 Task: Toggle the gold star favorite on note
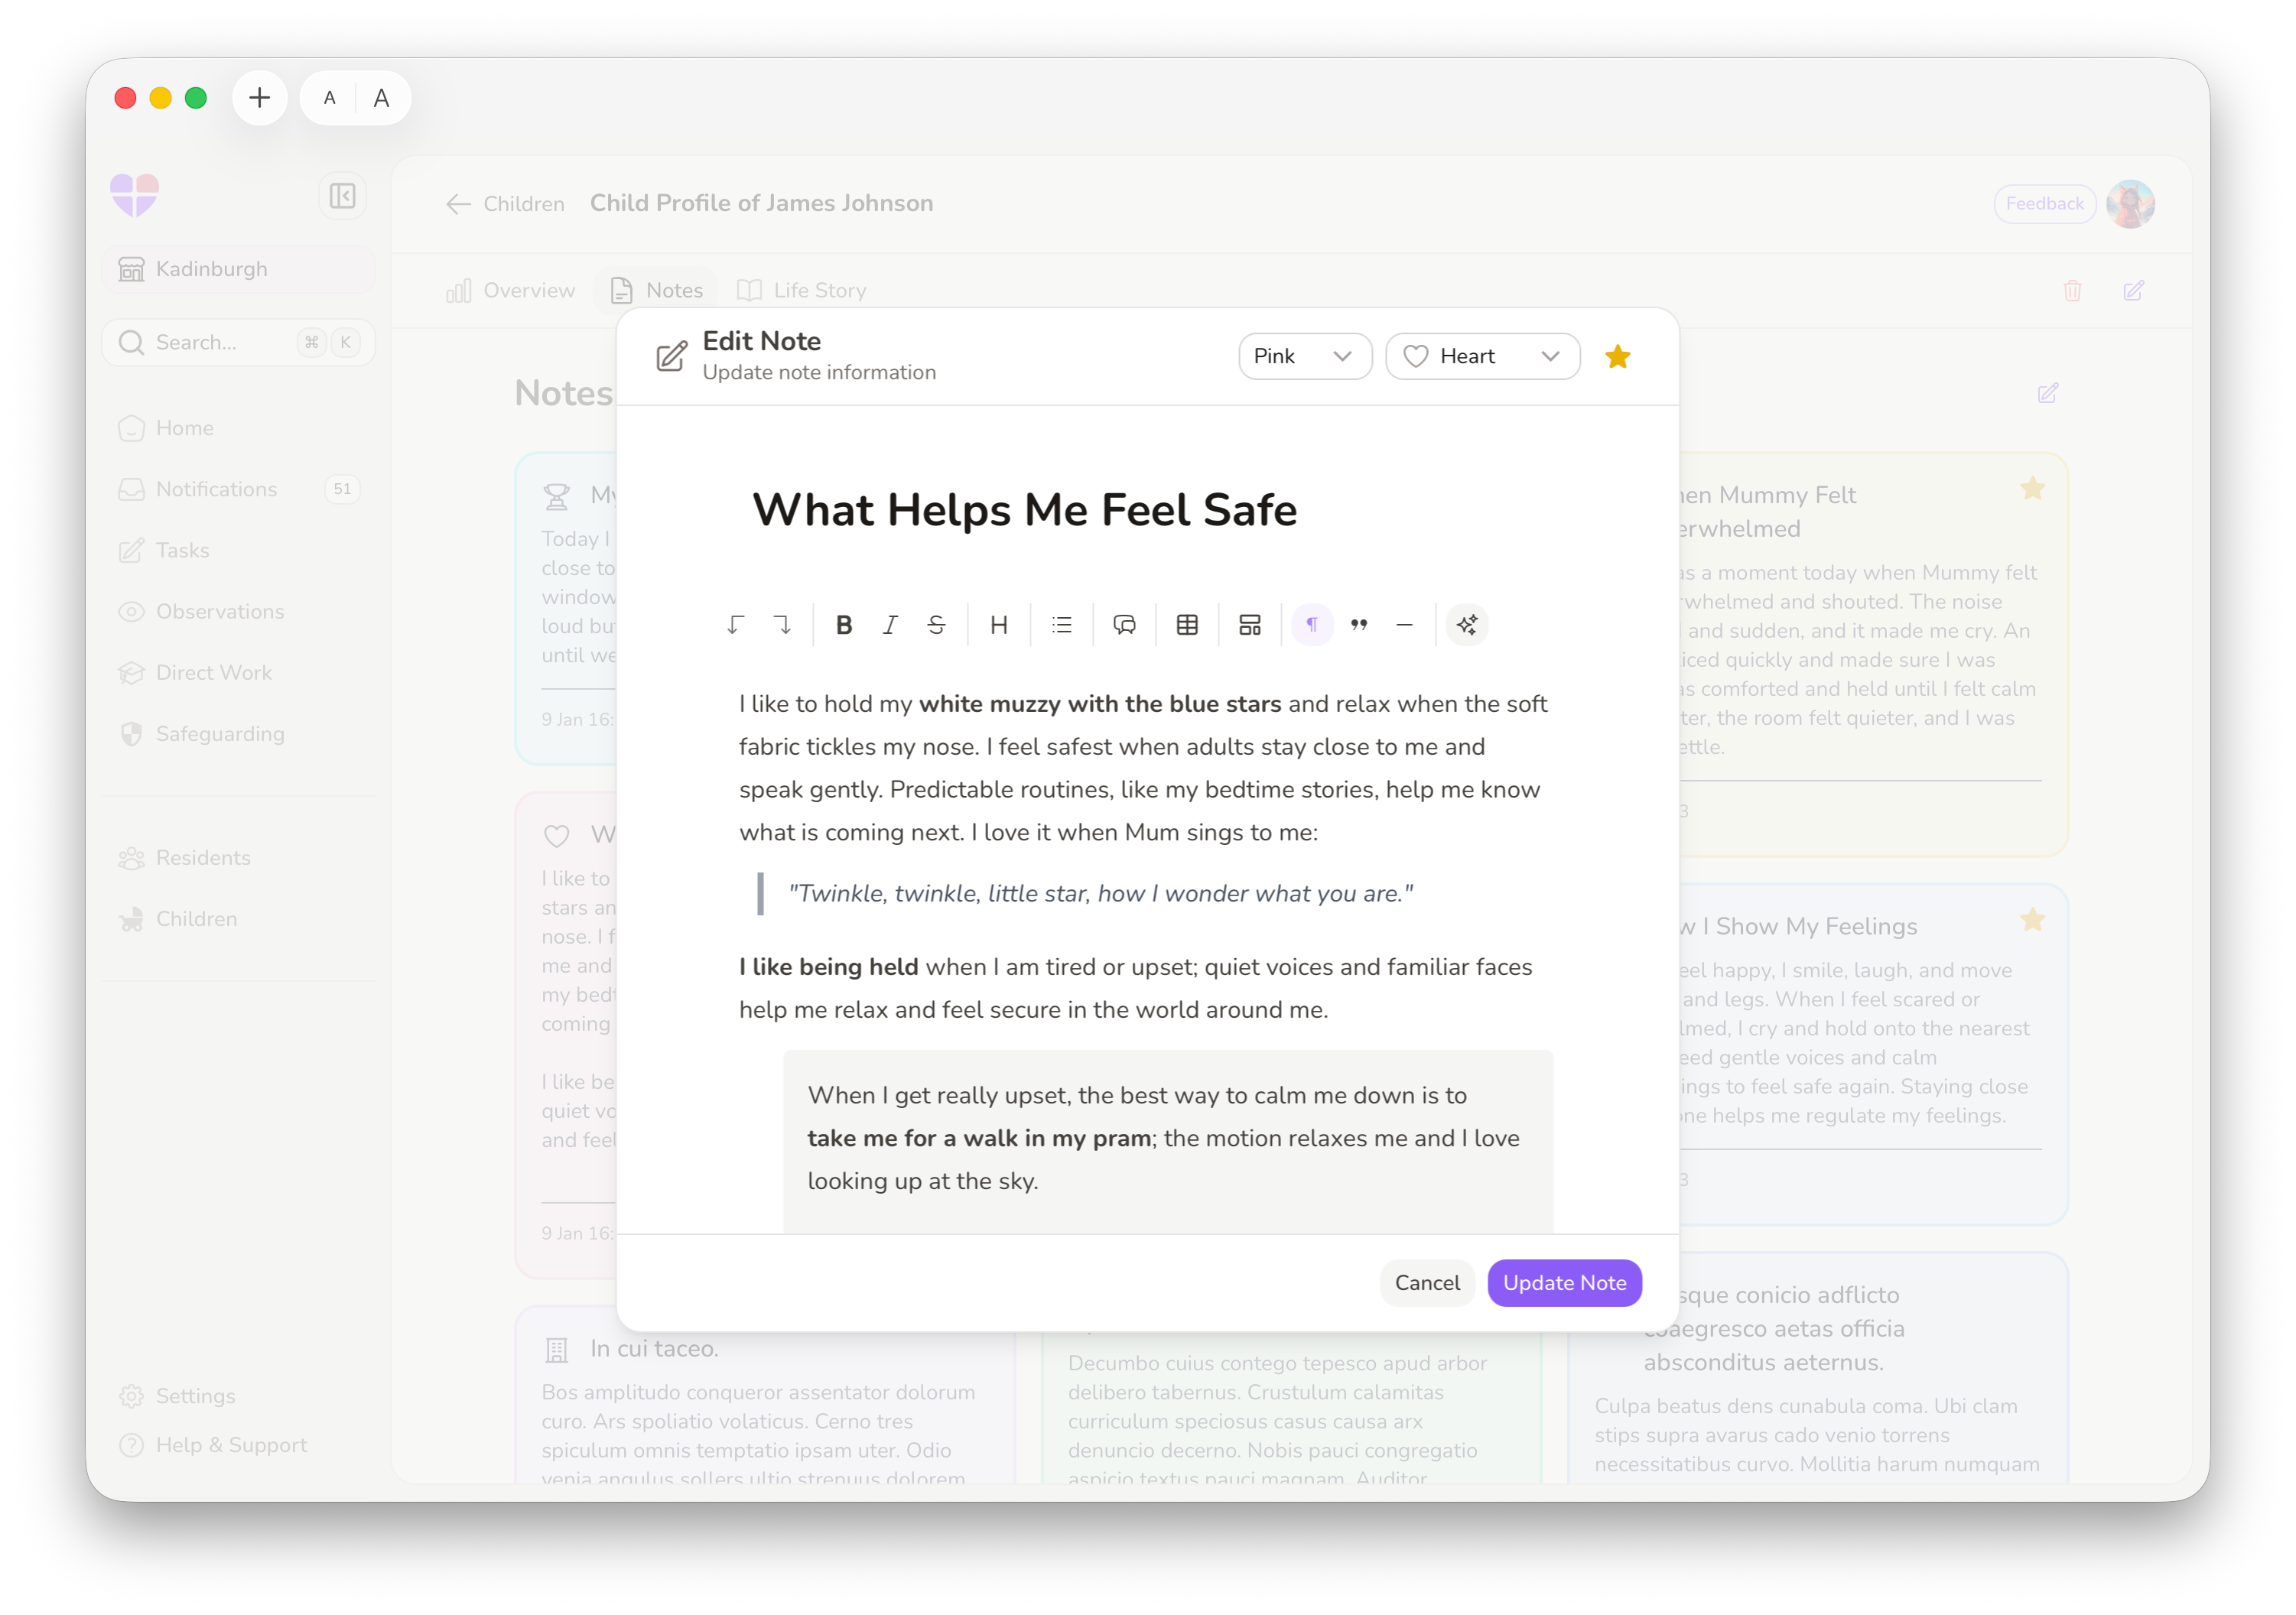1617,357
